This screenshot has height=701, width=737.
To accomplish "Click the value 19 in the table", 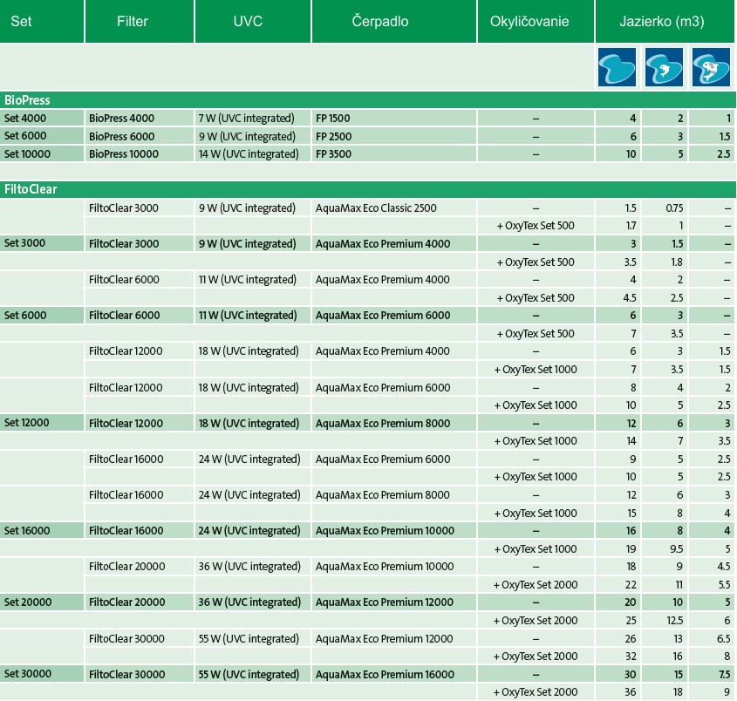I will click(631, 548).
